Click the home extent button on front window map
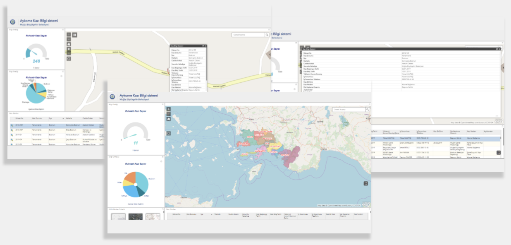 169,119
